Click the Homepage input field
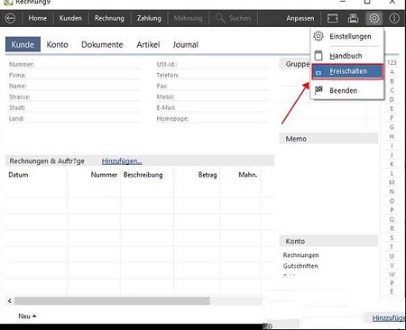The width and height of the screenshot is (406, 330). coord(229,118)
